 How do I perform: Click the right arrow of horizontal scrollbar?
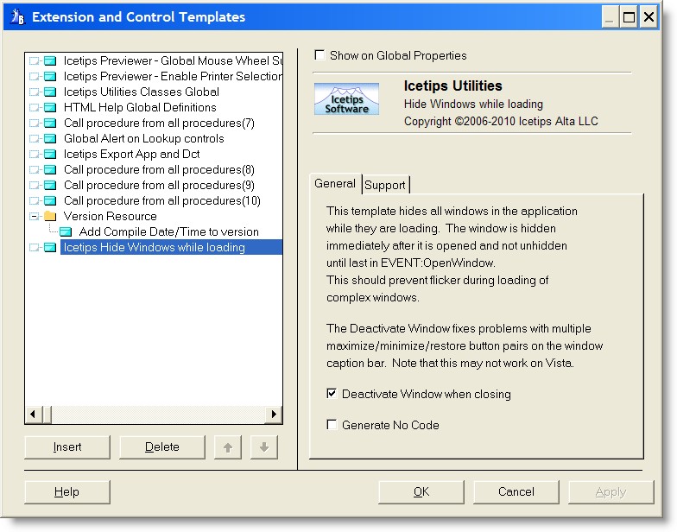[x=274, y=415]
